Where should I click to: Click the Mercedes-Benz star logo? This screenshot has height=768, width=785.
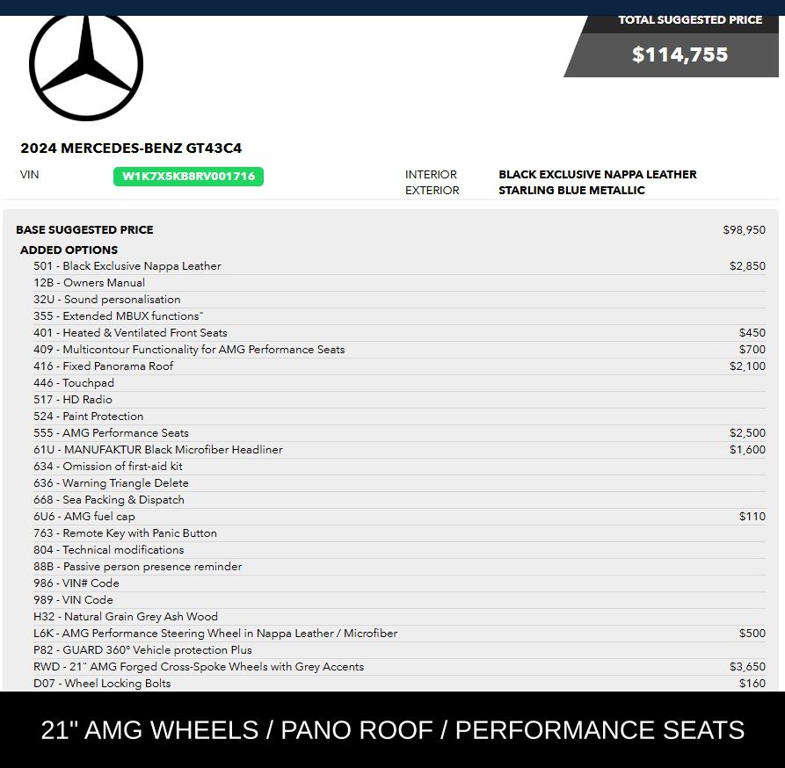86,67
